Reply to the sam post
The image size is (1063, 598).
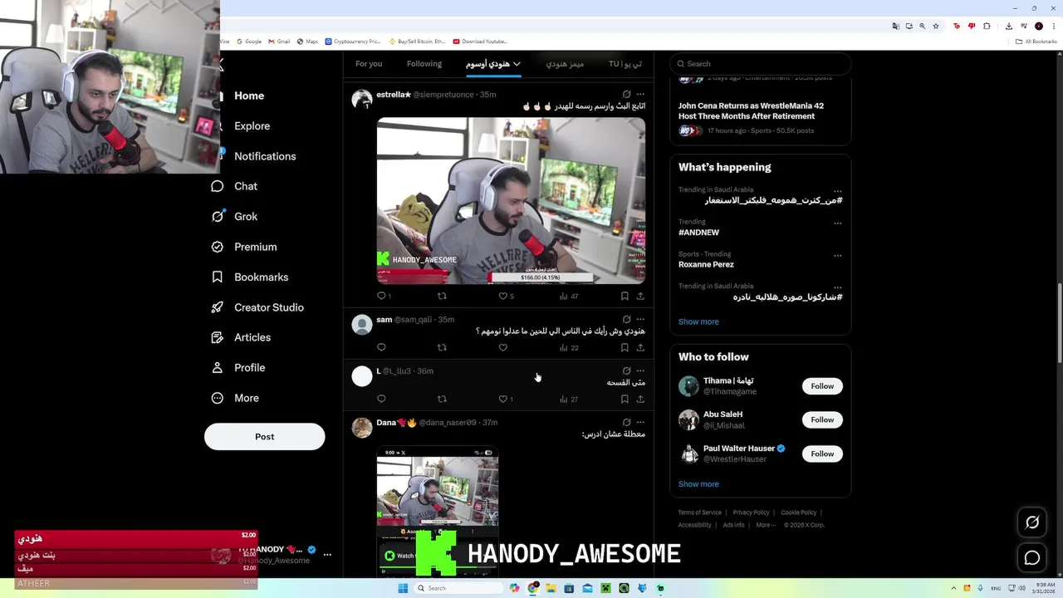(x=381, y=347)
